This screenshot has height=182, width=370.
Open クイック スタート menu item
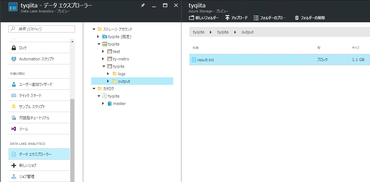[39, 95]
